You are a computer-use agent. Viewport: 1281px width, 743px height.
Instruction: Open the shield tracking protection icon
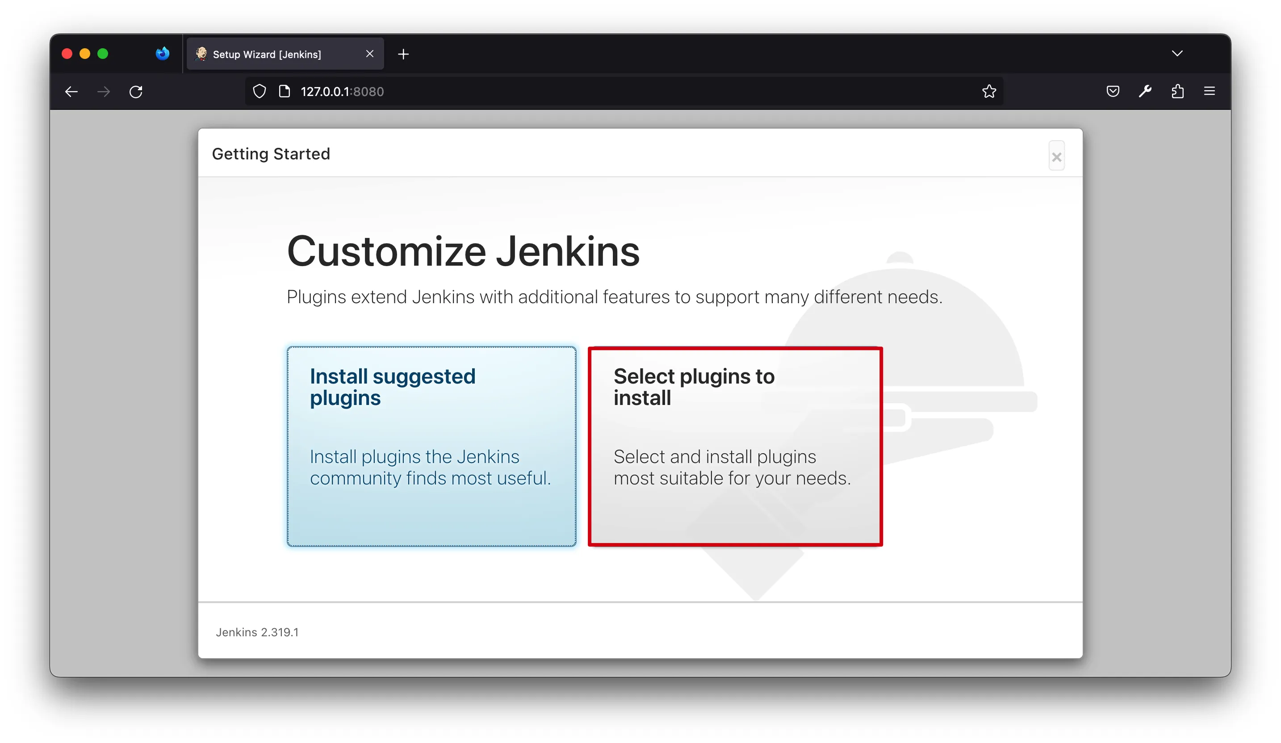tap(259, 92)
